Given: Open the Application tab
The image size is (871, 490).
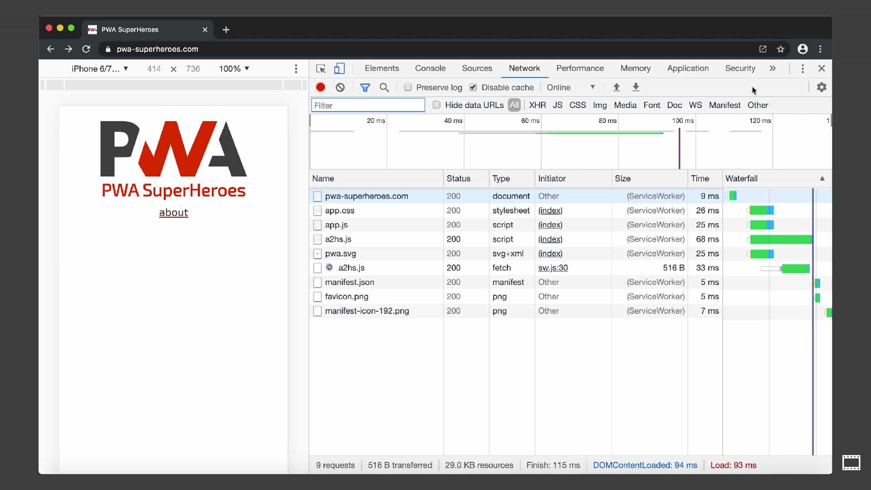Looking at the screenshot, I should point(688,68).
